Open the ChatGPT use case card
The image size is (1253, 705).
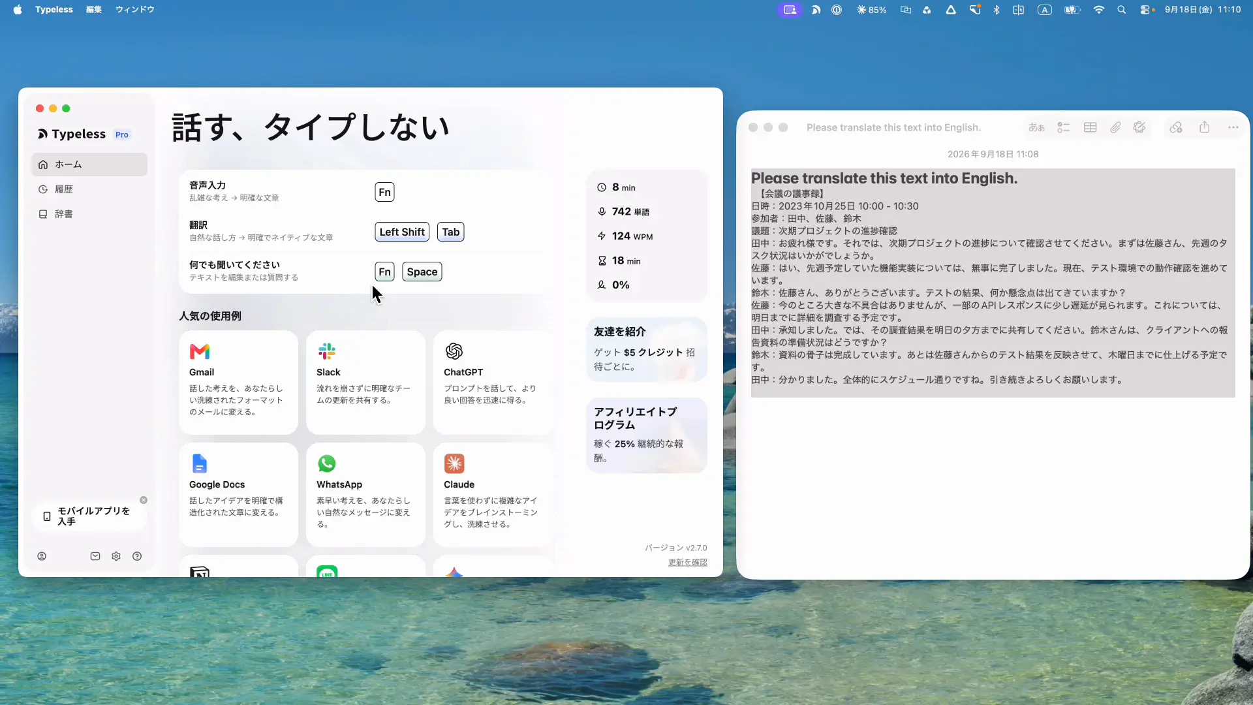click(x=493, y=383)
